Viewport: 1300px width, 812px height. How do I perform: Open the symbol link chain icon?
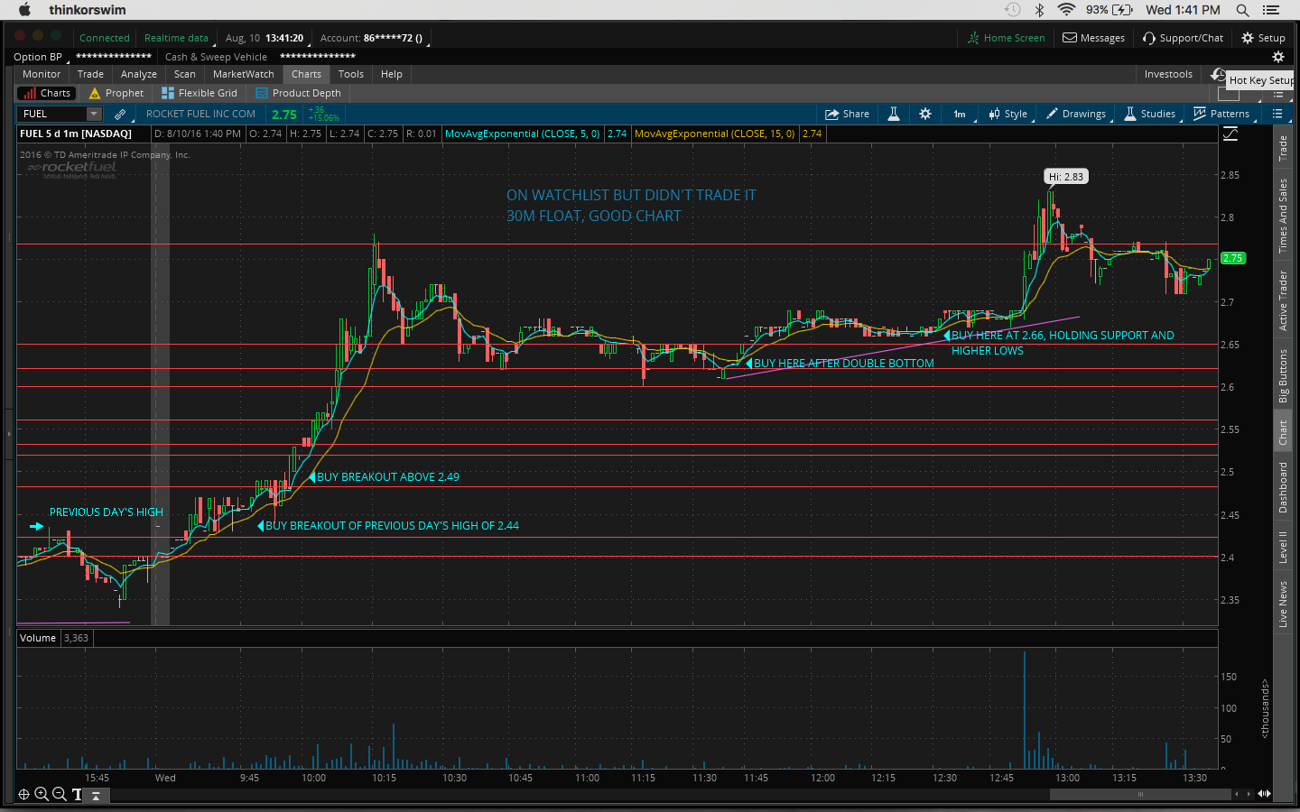coord(120,114)
